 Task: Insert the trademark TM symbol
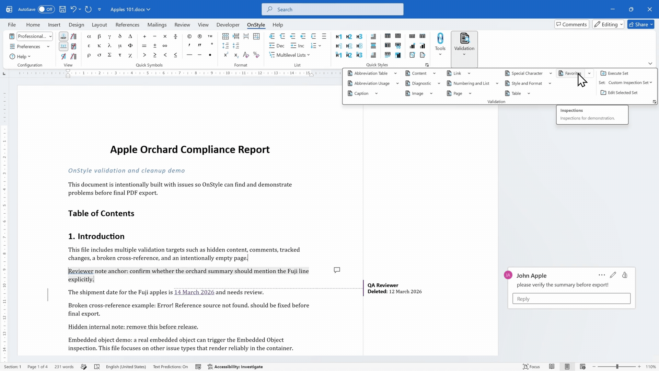click(x=210, y=36)
